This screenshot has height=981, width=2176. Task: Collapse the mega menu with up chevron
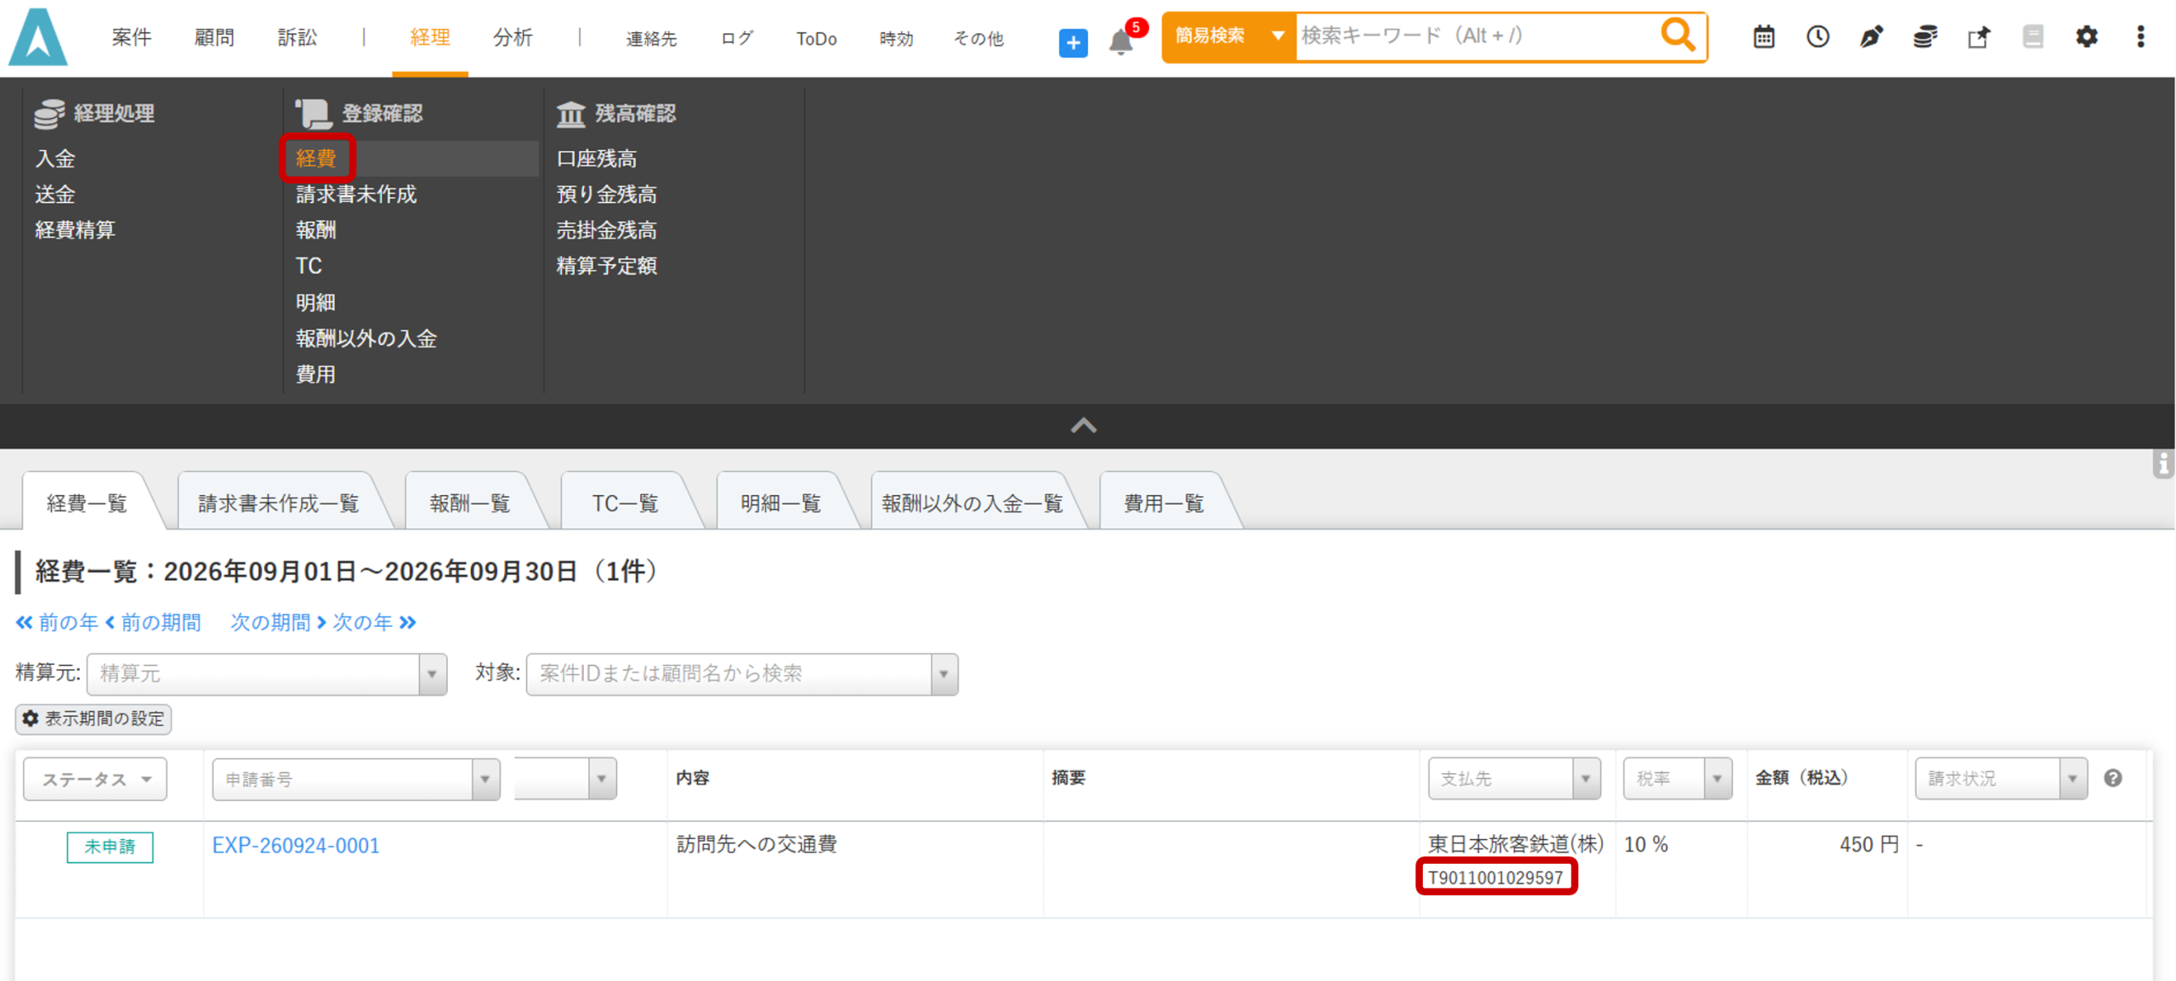pos(1083,426)
